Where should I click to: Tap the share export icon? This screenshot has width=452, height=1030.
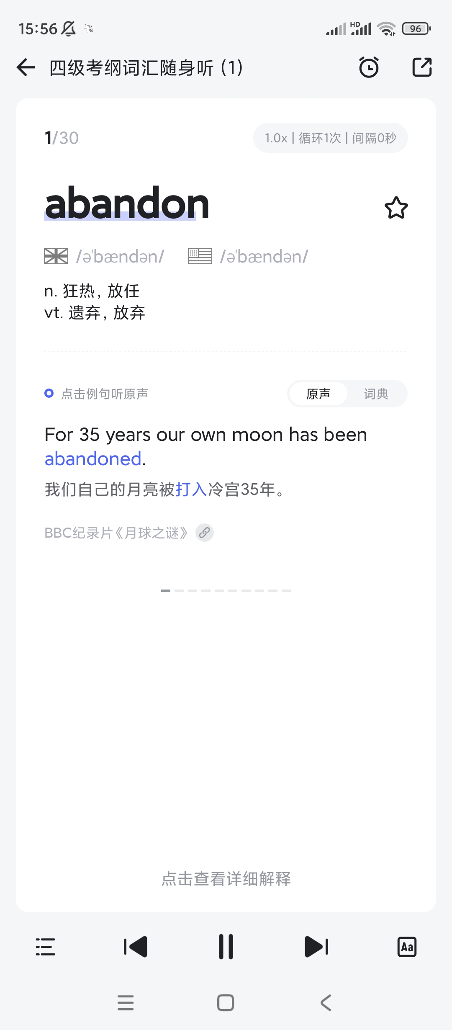[422, 67]
